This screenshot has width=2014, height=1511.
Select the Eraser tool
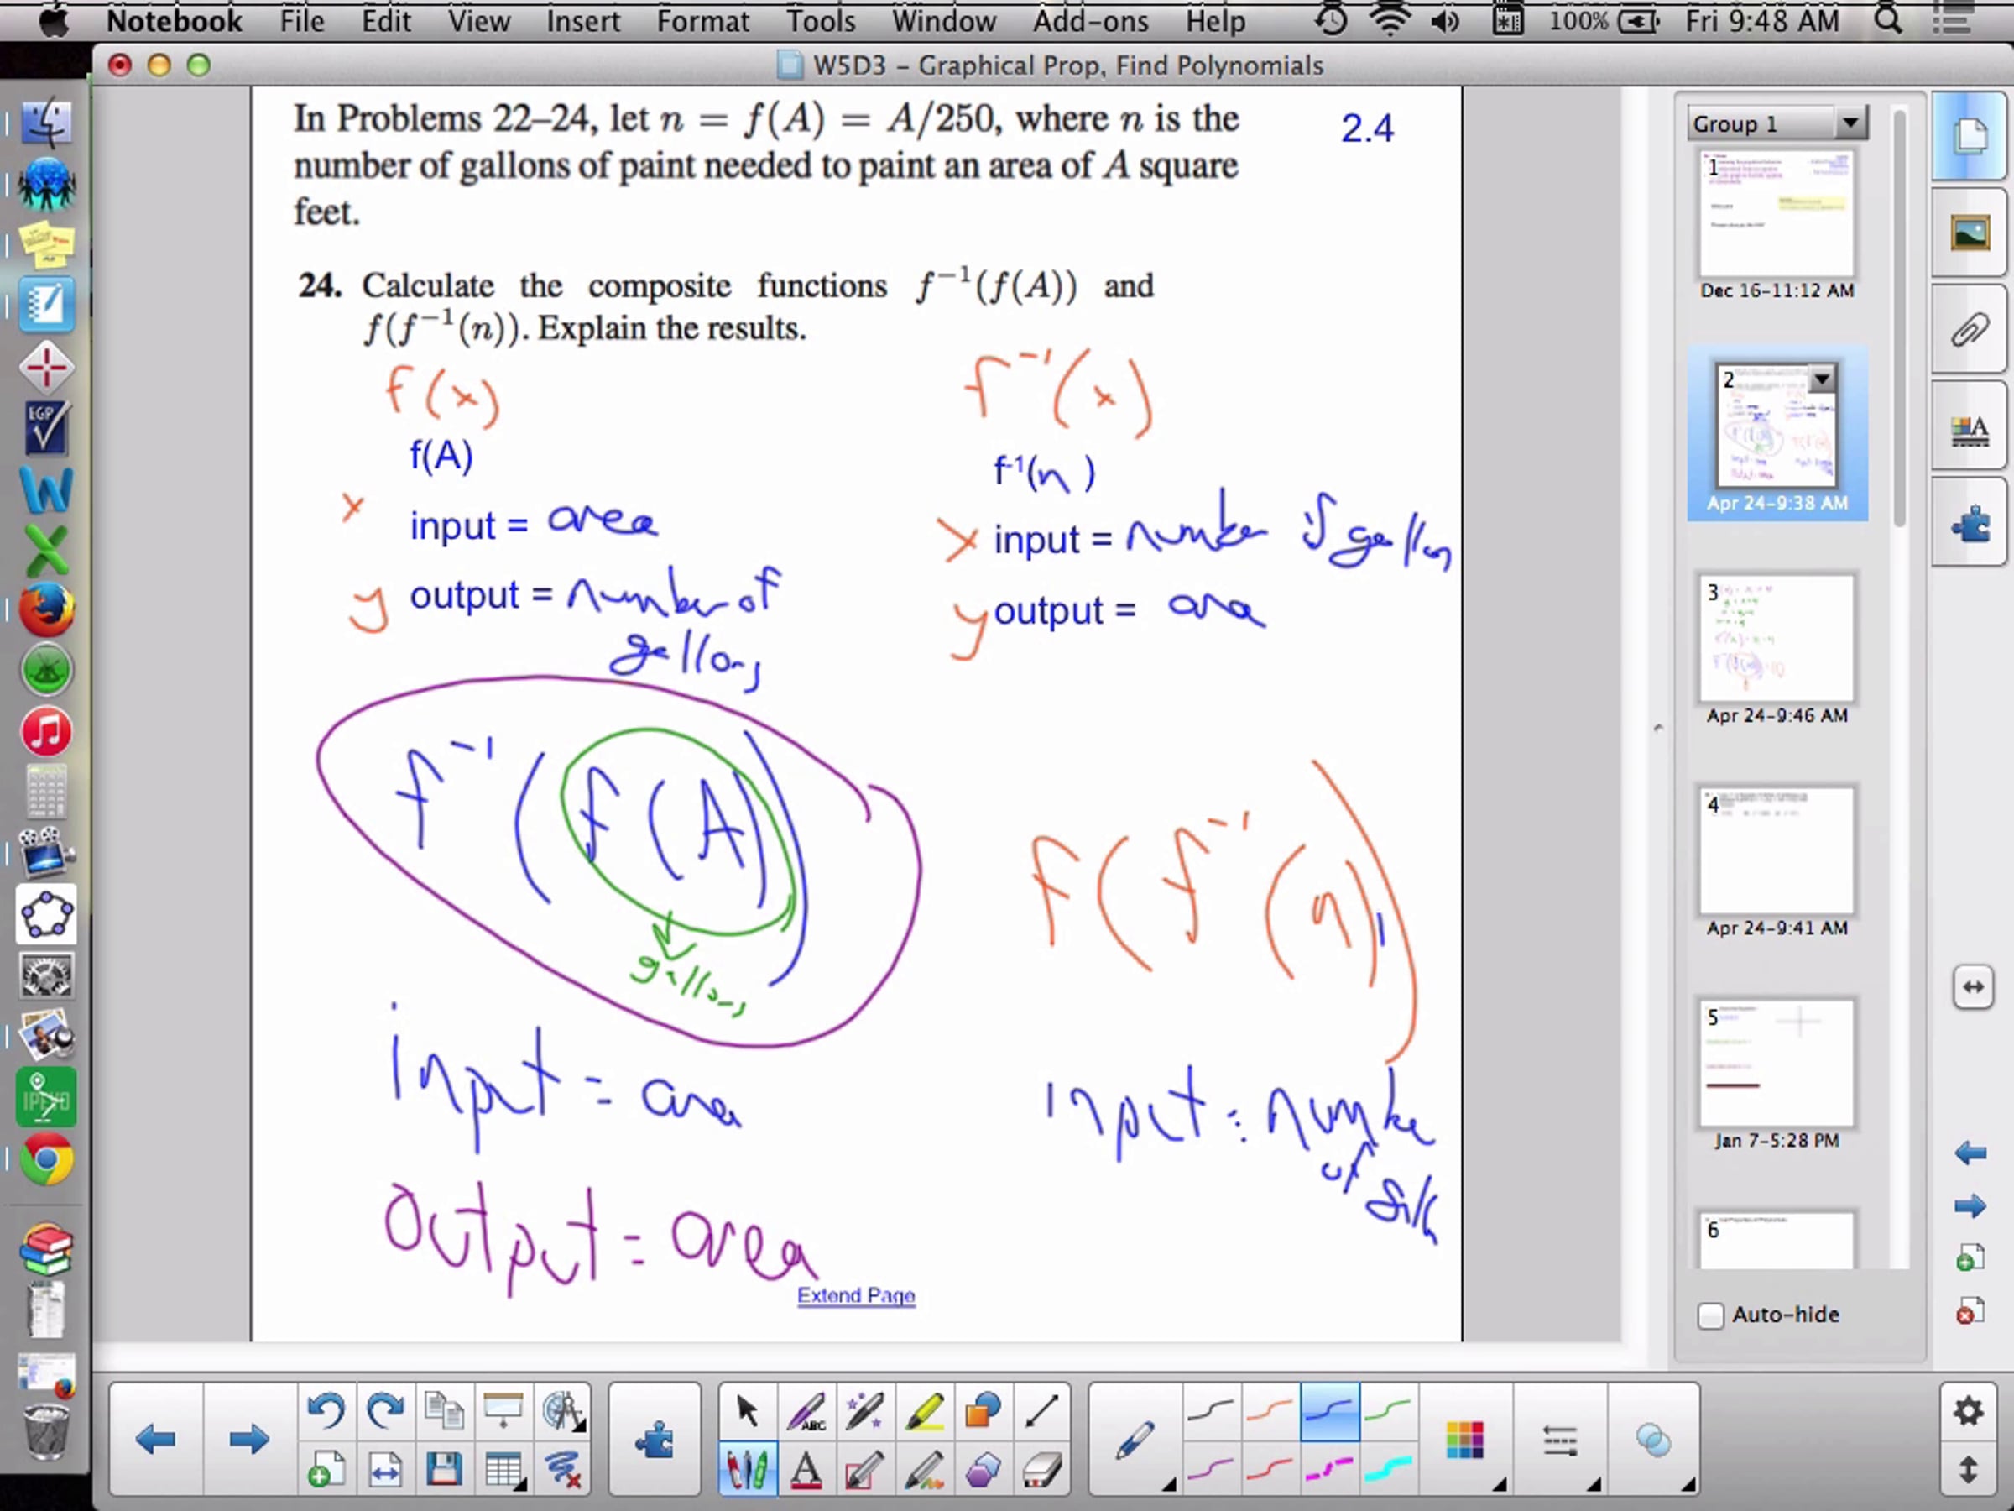(1041, 1468)
